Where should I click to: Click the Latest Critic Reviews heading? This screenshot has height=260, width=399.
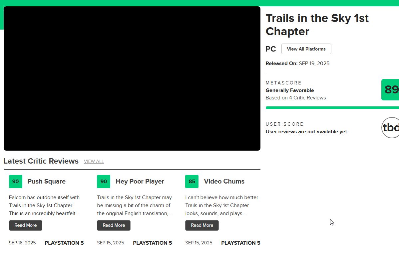[x=41, y=161]
